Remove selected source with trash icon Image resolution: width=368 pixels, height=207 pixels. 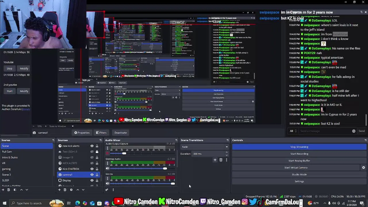[65, 190]
